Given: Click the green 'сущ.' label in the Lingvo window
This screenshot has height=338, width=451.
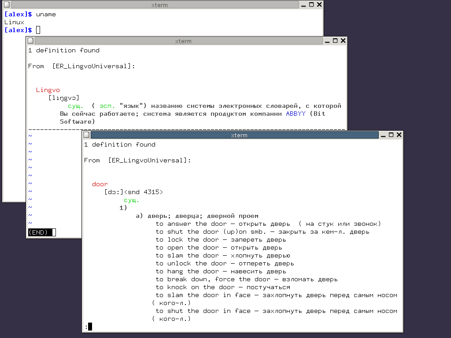Looking at the screenshot, I should pyautogui.click(x=76, y=106).
